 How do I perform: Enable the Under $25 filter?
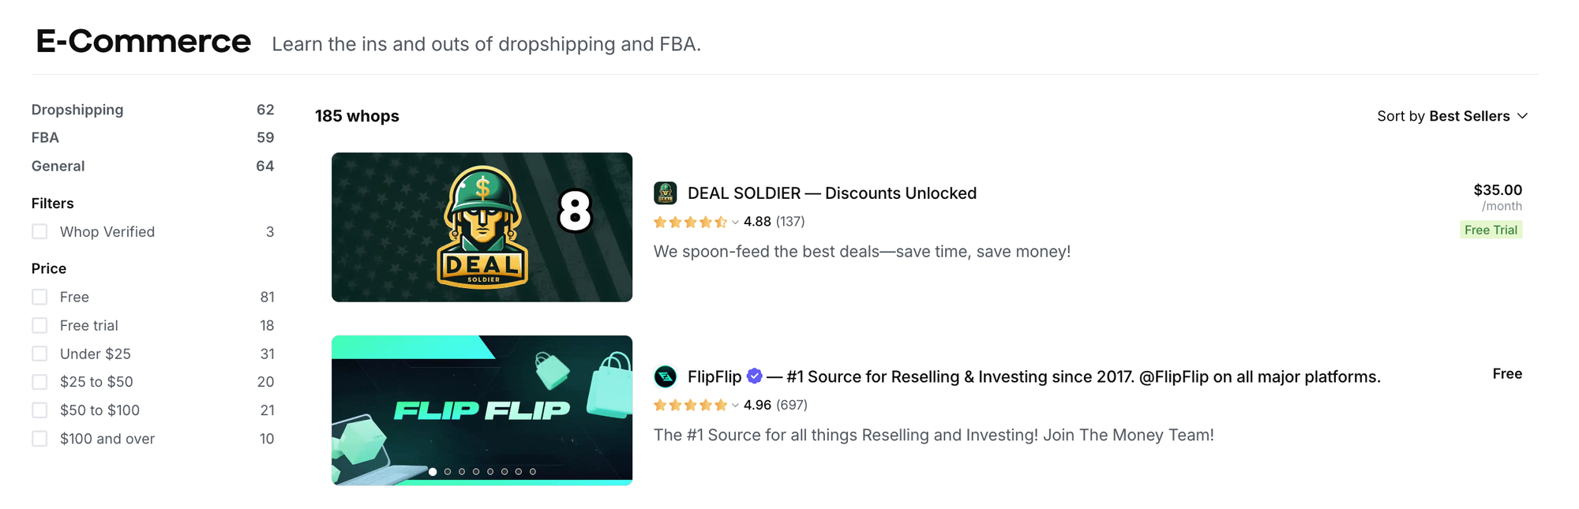39,354
